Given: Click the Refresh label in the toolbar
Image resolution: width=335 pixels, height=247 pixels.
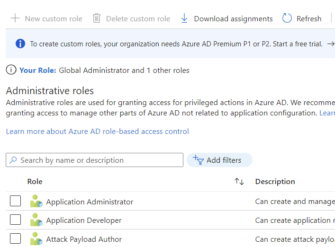Looking at the screenshot, I should pyautogui.click(x=309, y=19).
